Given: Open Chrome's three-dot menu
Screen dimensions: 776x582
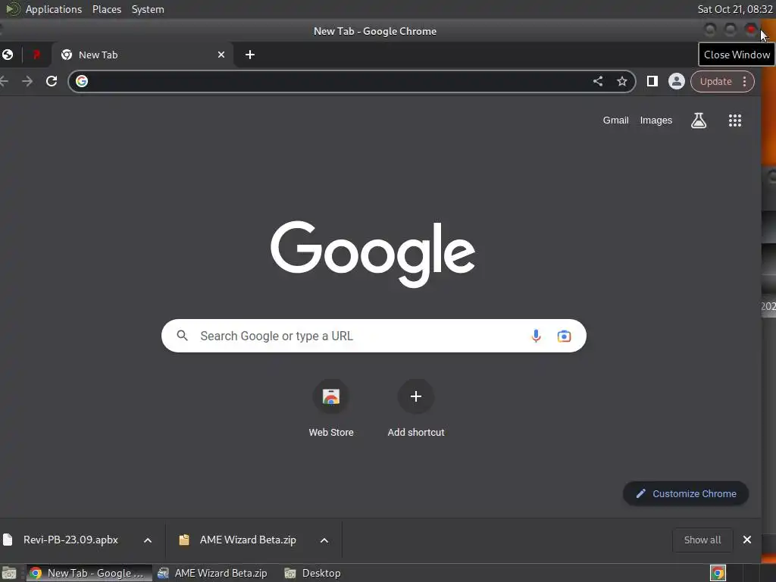Looking at the screenshot, I should [745, 81].
